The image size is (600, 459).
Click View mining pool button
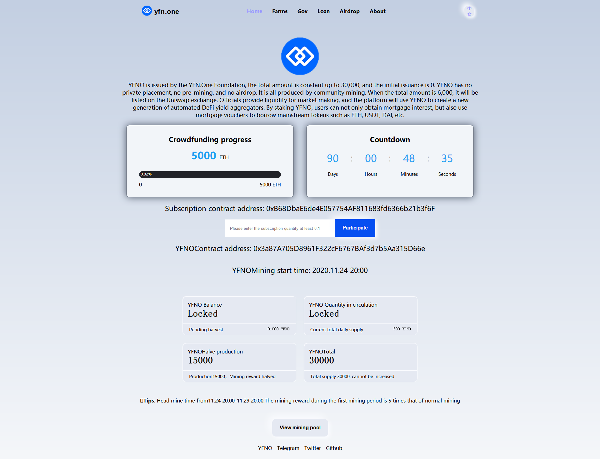click(300, 427)
